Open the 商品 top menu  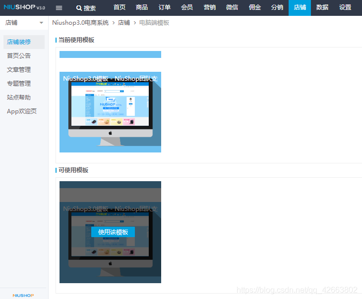tap(142, 7)
